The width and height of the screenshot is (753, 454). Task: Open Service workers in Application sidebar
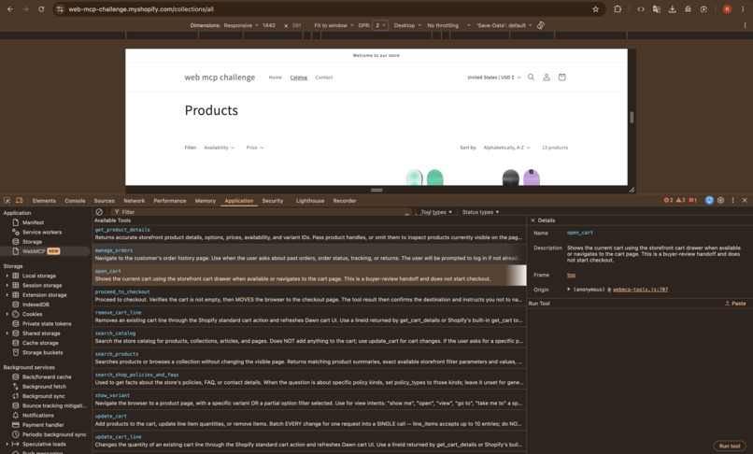click(42, 232)
